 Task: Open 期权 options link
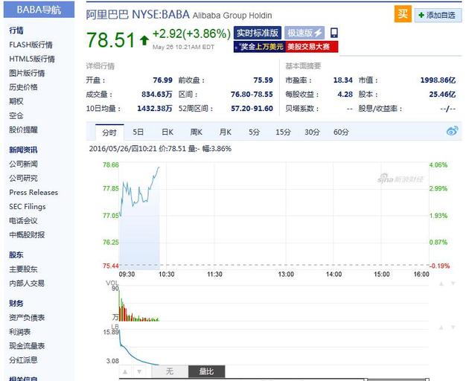(16, 101)
